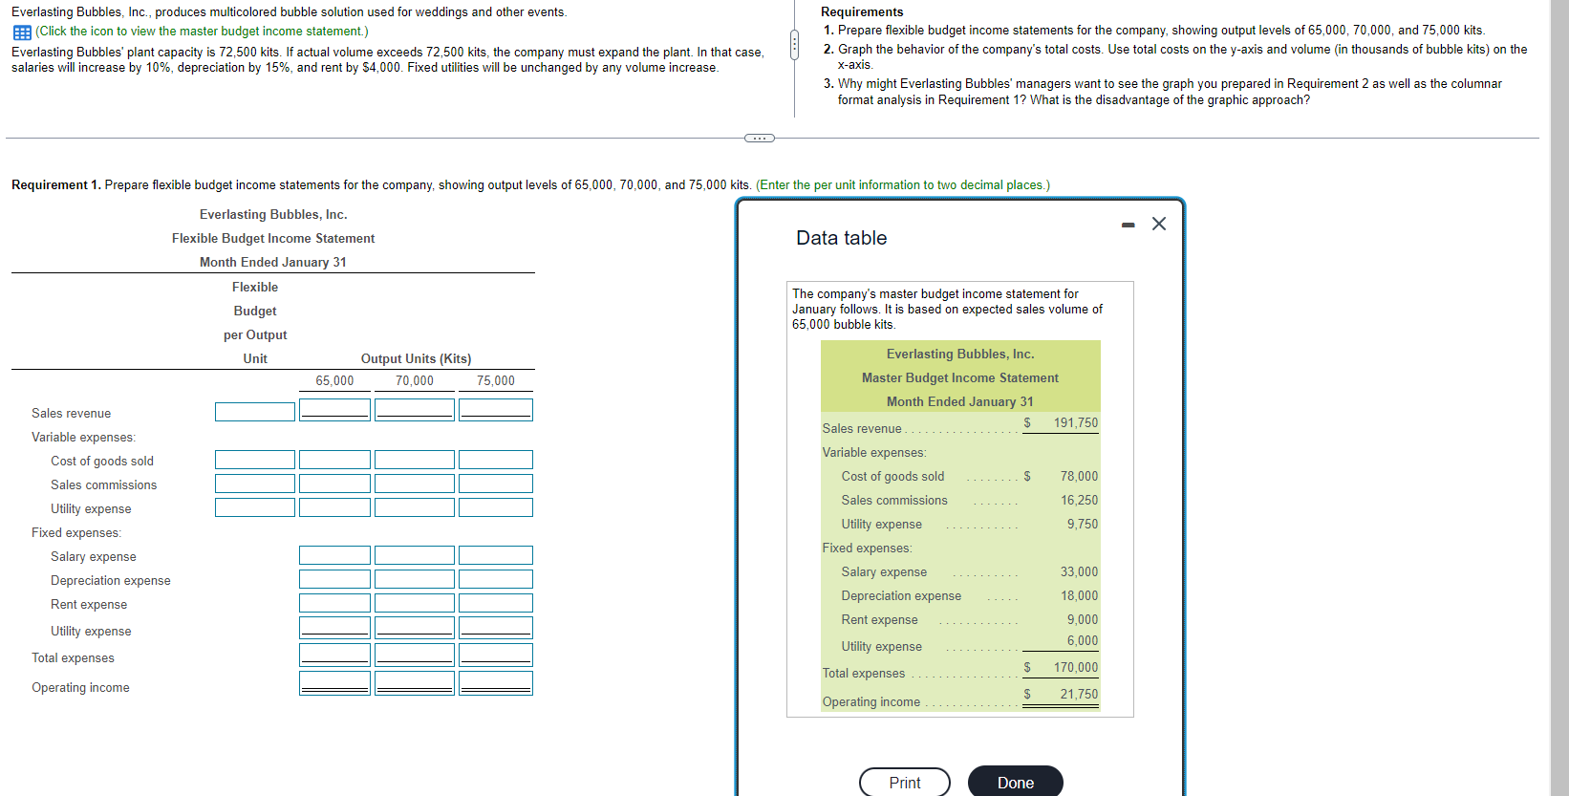Minimize the Data table dialog

[1128, 225]
